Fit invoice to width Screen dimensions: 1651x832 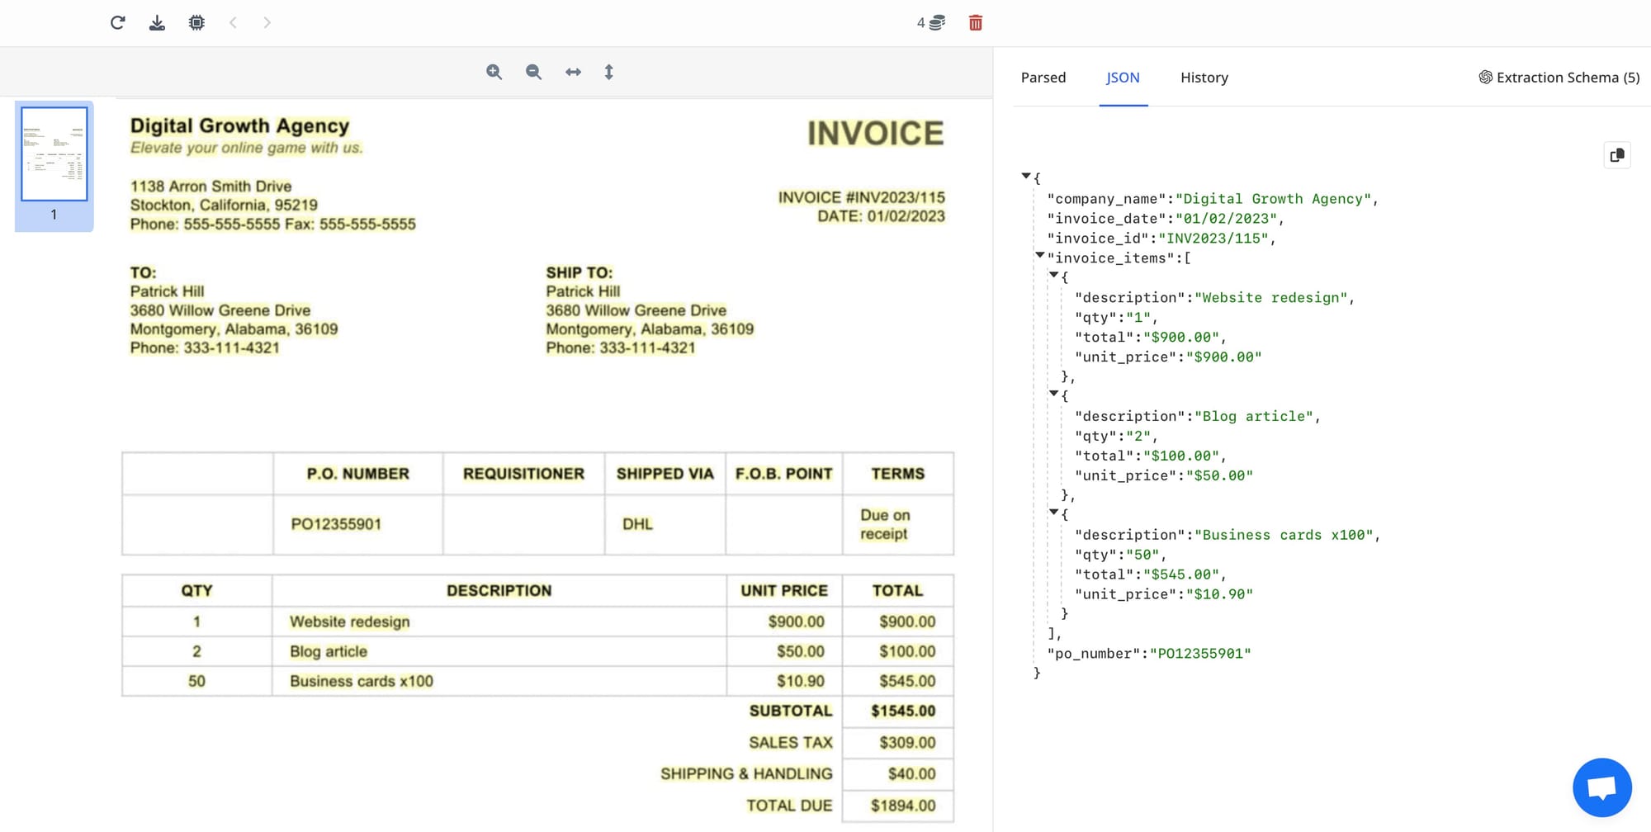573,72
